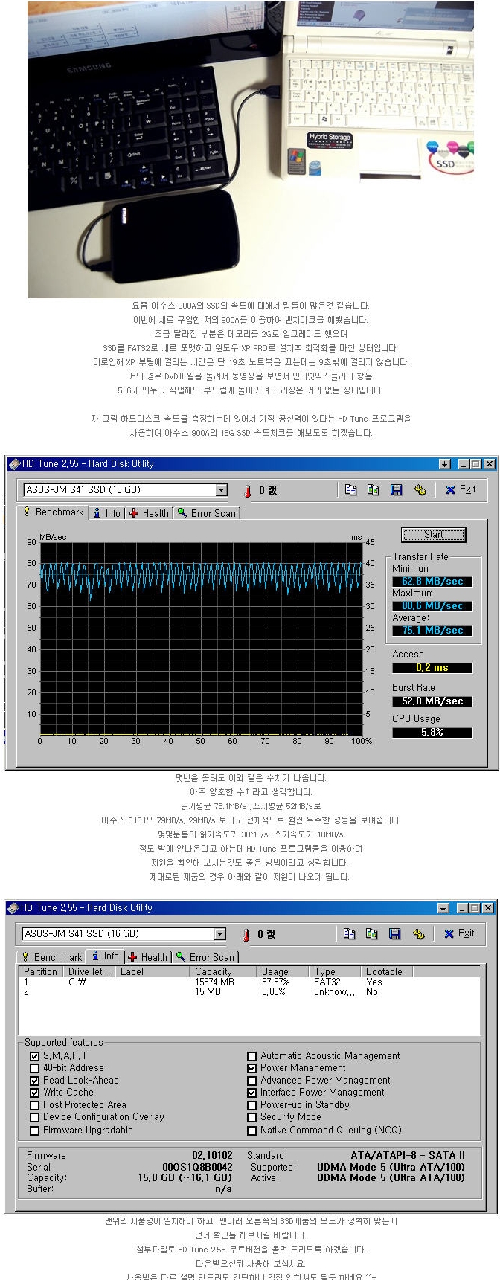Click Exit in lower HD Tune window

point(459,933)
